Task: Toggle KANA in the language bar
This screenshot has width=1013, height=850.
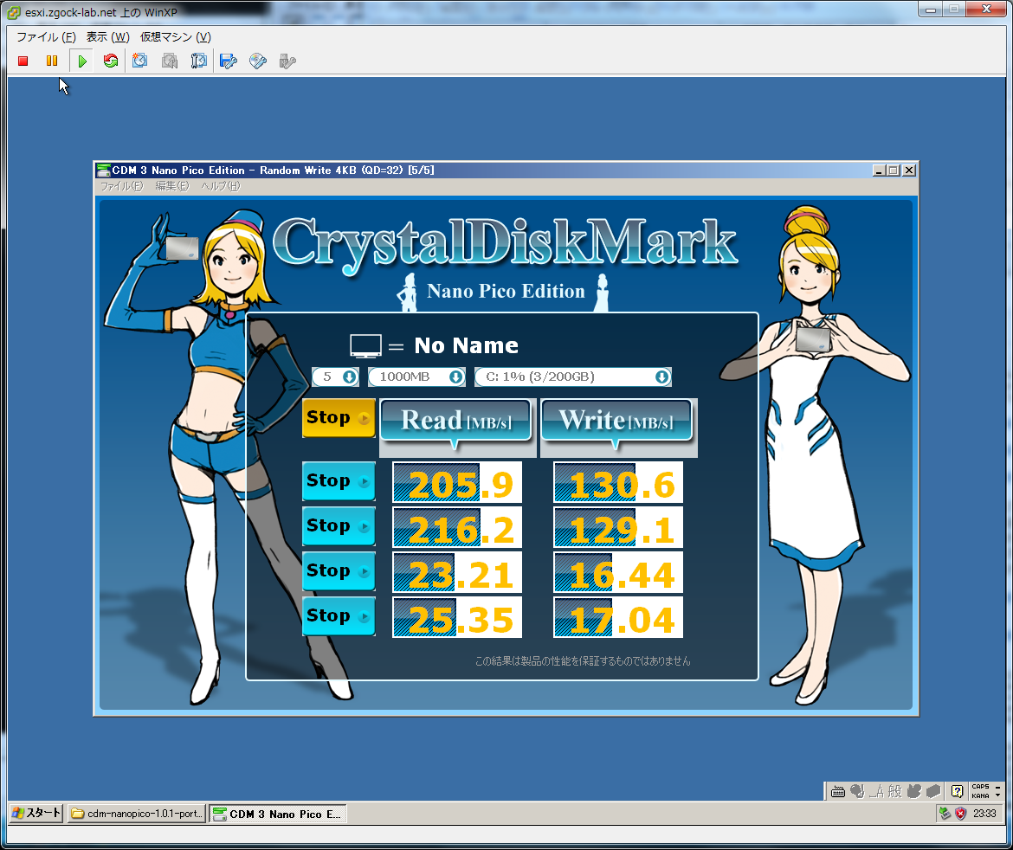Action: tap(980, 795)
